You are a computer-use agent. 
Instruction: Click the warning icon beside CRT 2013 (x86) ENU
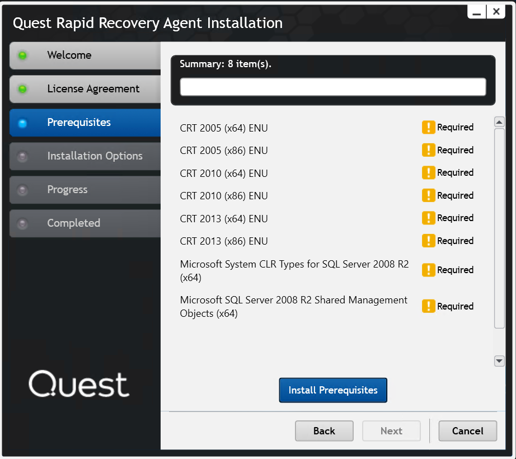pos(428,240)
